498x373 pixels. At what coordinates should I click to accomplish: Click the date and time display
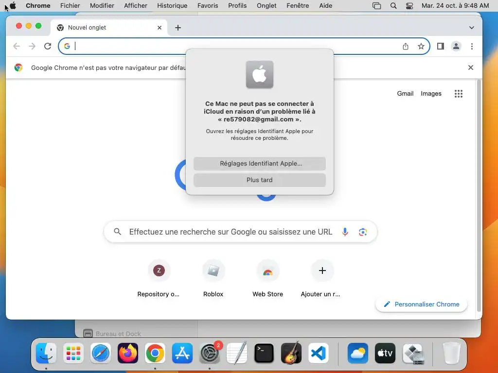455,5
